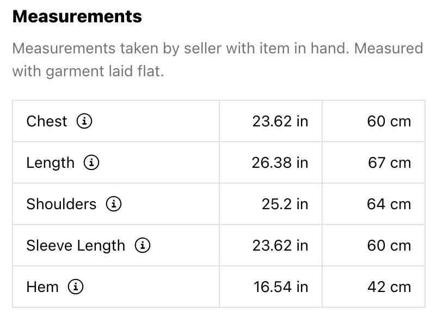Image resolution: width=443 pixels, height=328 pixels.
Task: Click the 16.54 in Hem value
Action: (281, 287)
